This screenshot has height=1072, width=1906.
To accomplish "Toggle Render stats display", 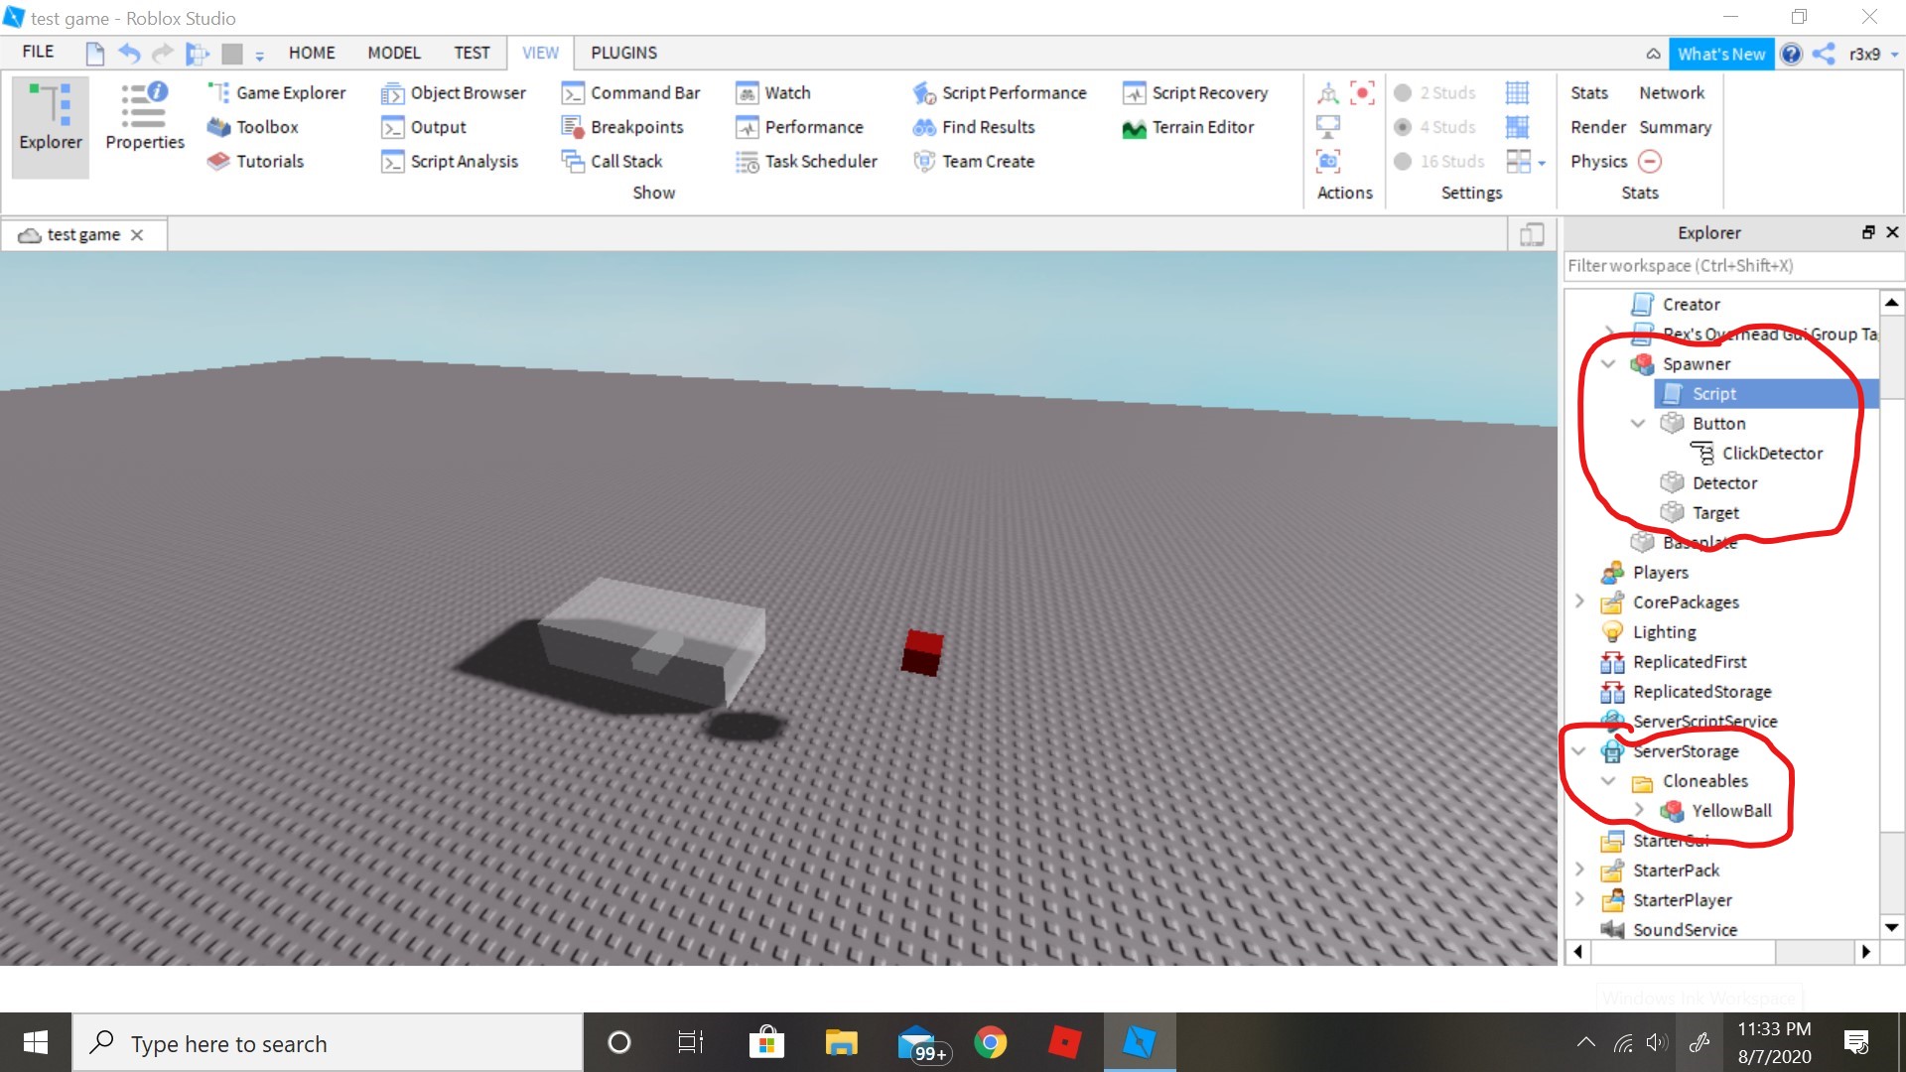I will click(1598, 127).
